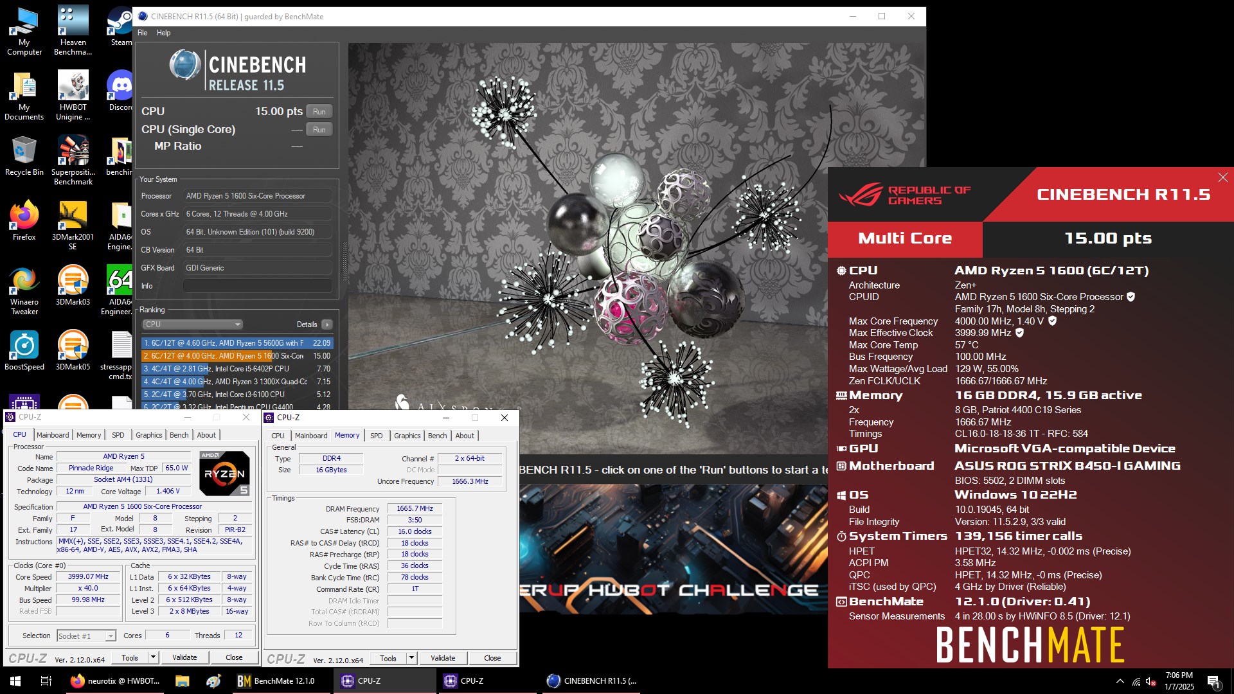Launch HWBOT Unigine desktop icon
Screen dimensions: 1234x694
73,96
